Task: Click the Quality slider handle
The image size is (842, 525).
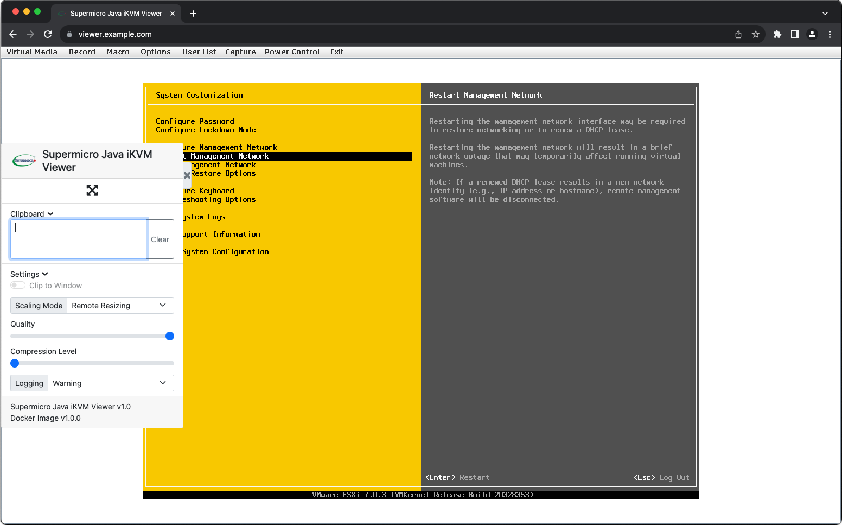Action: click(x=170, y=336)
